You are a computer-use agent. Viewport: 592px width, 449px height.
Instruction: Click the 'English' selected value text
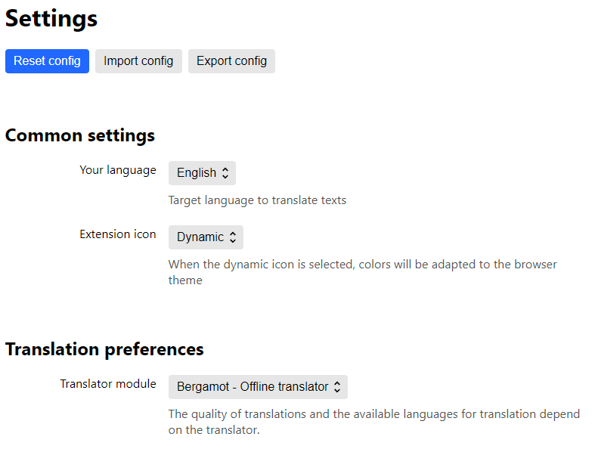click(x=196, y=173)
